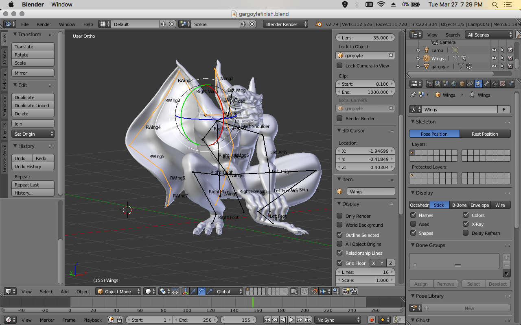The height and width of the screenshot is (325, 521).
Task: Click the lock layers to scene icon
Action: click(294, 291)
